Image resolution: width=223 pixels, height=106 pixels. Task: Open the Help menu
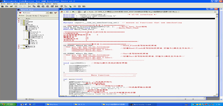pyautogui.click(x=55, y=4)
